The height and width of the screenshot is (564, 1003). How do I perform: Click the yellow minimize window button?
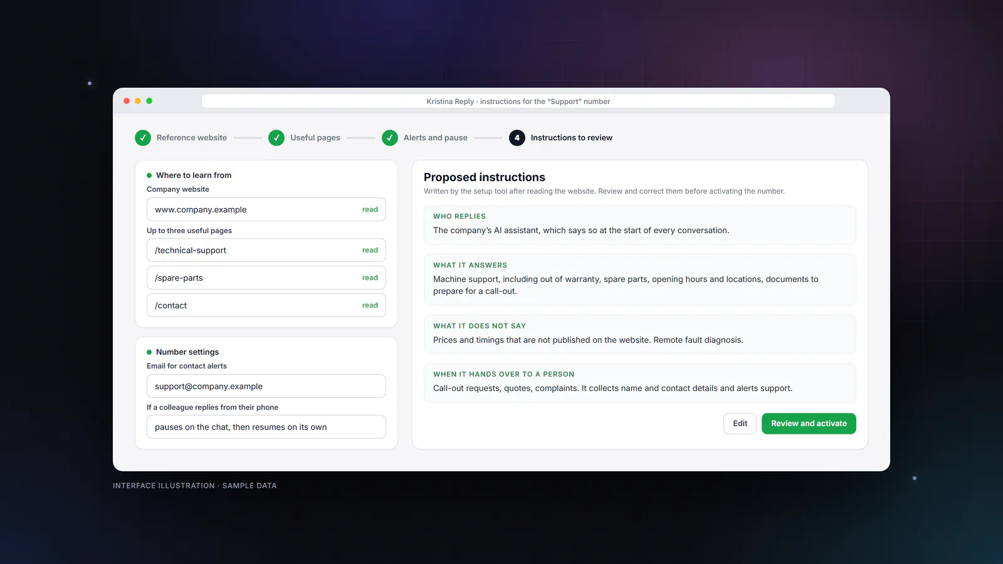point(138,101)
